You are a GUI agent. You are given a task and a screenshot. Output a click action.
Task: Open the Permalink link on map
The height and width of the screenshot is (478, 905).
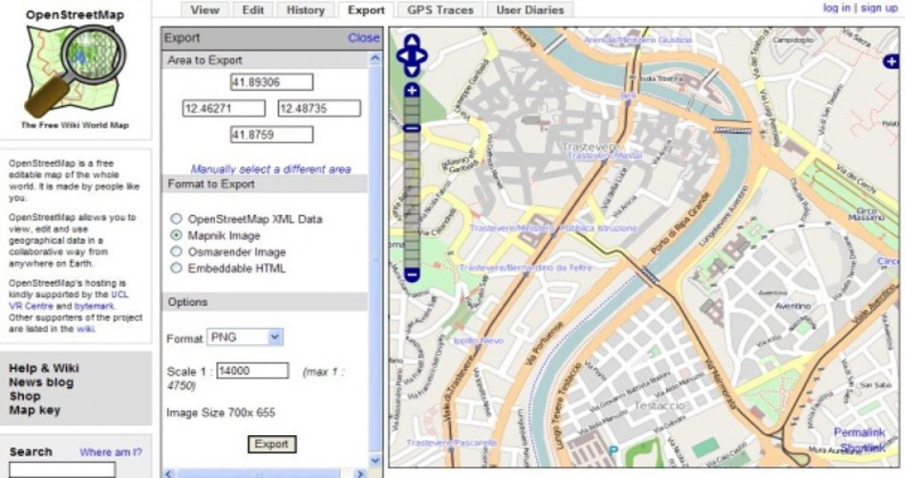coord(860,432)
